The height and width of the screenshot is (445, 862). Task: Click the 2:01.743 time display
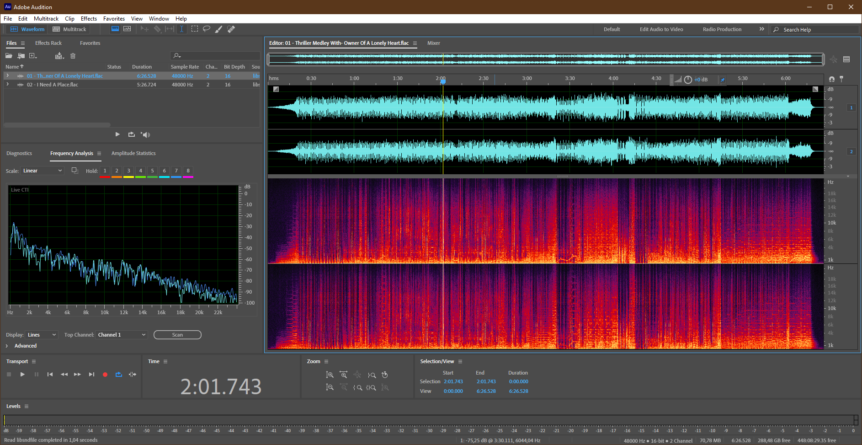(x=221, y=386)
